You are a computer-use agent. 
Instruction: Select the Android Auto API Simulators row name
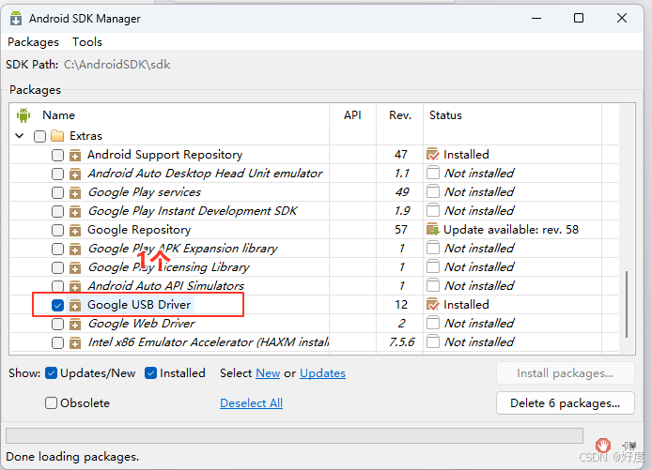click(166, 285)
